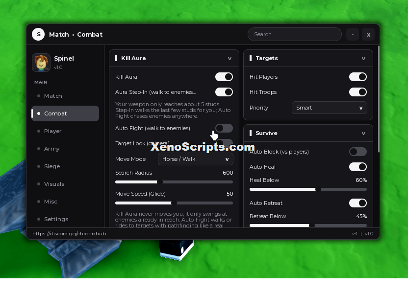Click the Spinel name in the sidebar

tap(64, 58)
